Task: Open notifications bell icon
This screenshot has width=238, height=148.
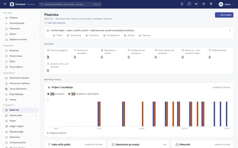Action: 182,4
